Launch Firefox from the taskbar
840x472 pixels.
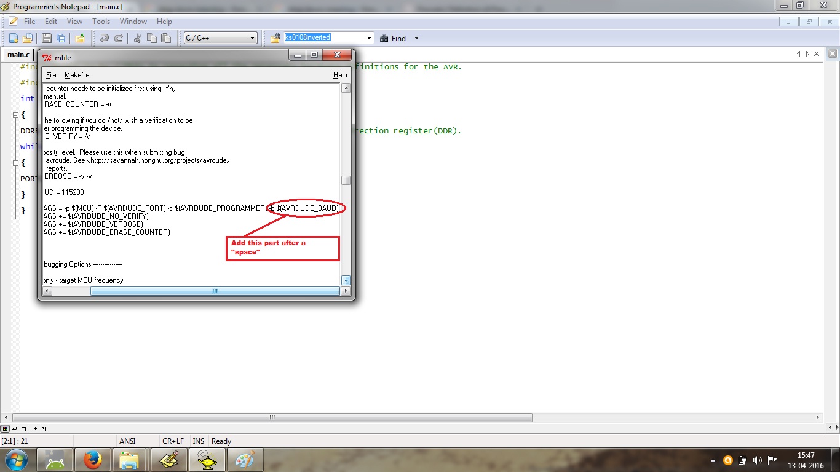pyautogui.click(x=92, y=460)
